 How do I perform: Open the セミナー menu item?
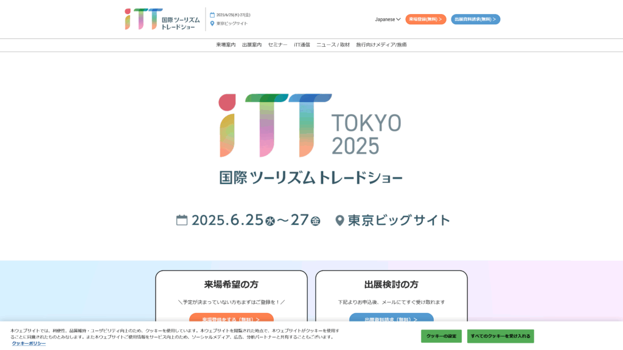point(277,45)
